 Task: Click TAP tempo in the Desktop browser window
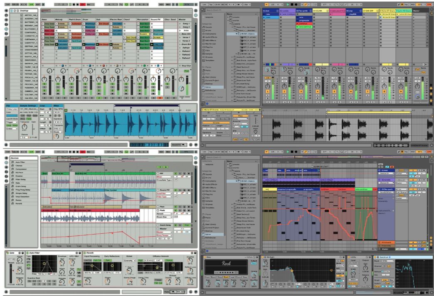pos(8,5)
